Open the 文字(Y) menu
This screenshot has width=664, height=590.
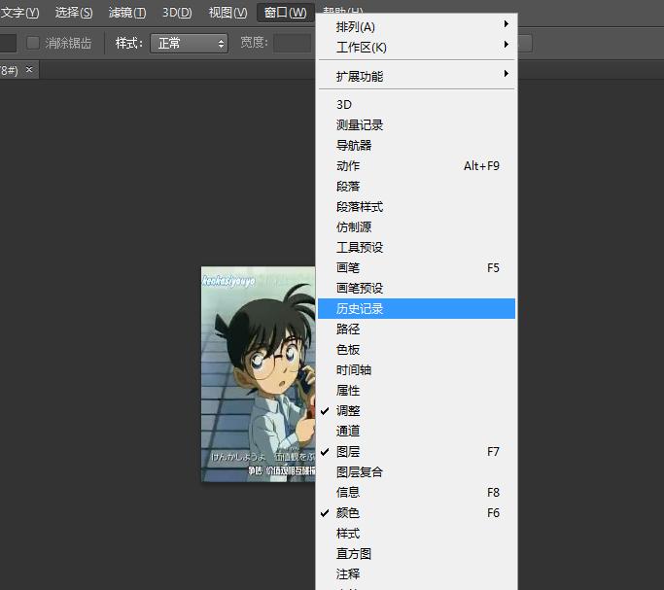click(19, 13)
